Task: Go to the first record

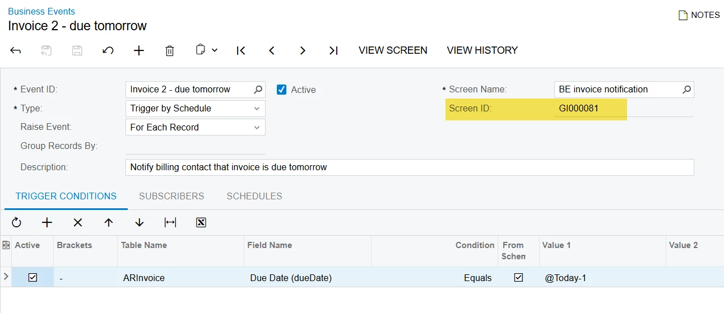Action: [241, 50]
